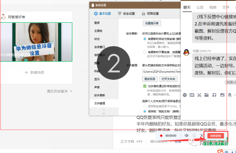
Task: Click the 网管爱好者 account name at top left
Action: coord(16,17)
